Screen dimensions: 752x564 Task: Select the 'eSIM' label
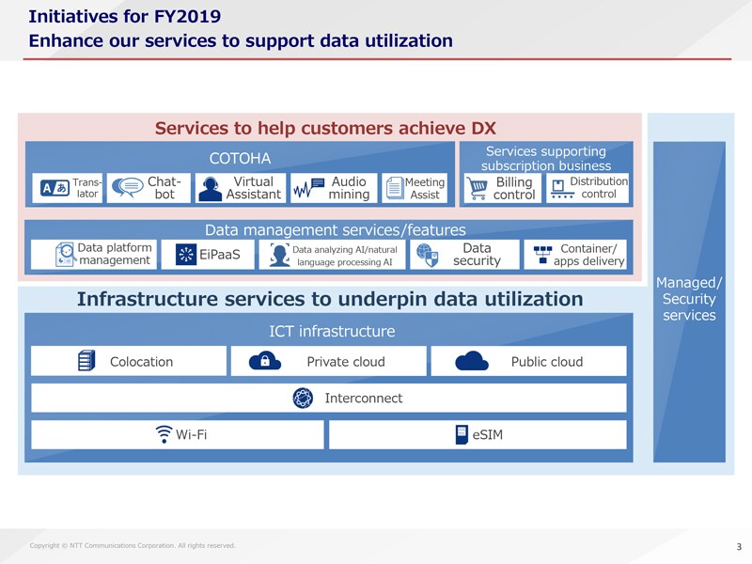pyautogui.click(x=488, y=434)
